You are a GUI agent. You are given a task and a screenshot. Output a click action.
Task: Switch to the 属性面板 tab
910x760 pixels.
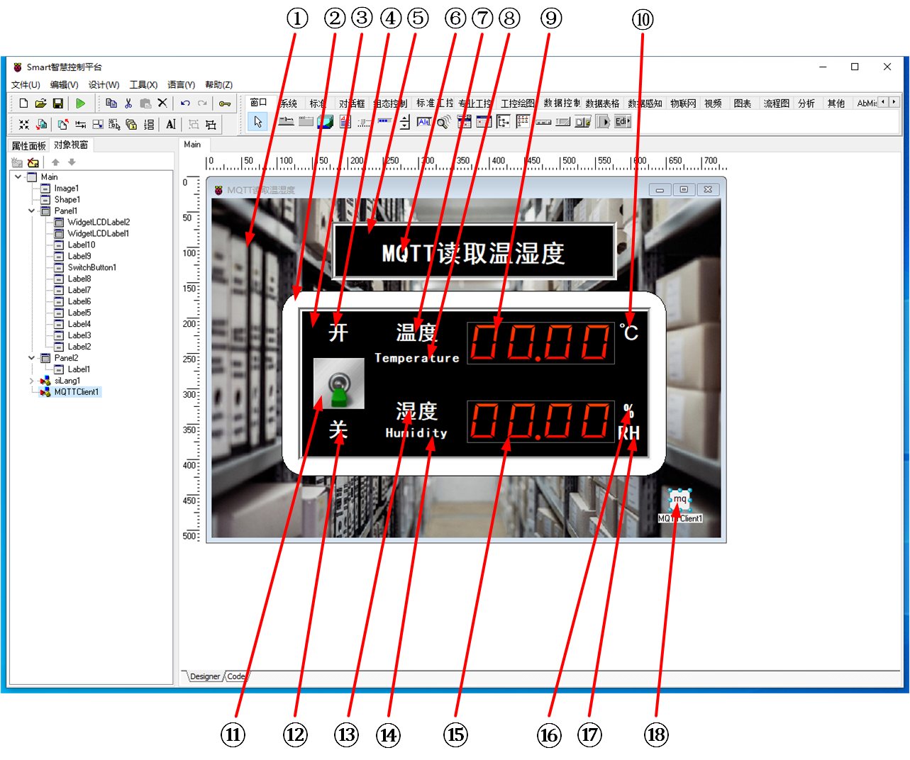pos(28,145)
